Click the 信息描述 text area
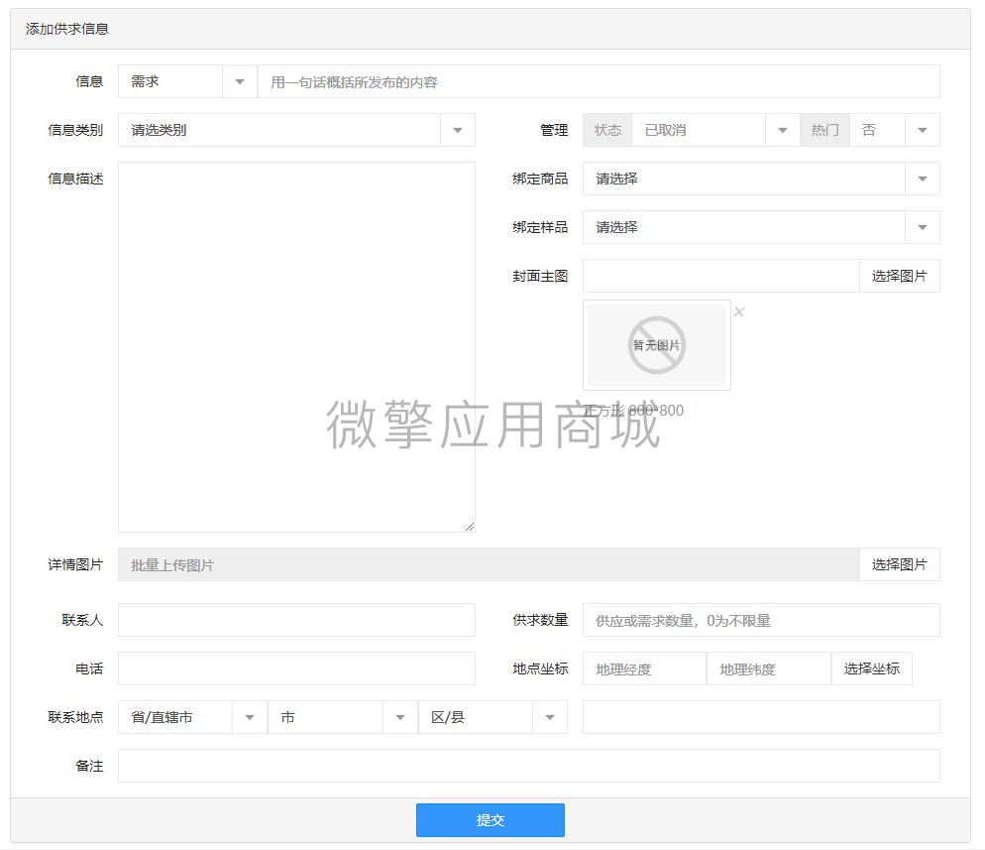Image resolution: width=985 pixels, height=850 pixels. pyautogui.click(x=296, y=347)
